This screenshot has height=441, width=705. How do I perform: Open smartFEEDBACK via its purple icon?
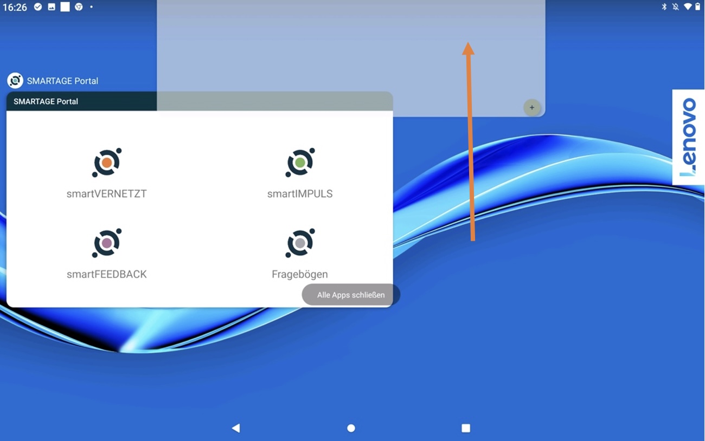[107, 243]
